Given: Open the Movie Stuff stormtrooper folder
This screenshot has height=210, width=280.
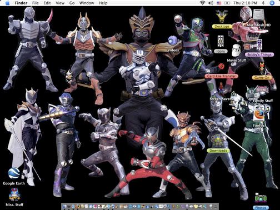Looking at the screenshot, I should click(x=236, y=51).
